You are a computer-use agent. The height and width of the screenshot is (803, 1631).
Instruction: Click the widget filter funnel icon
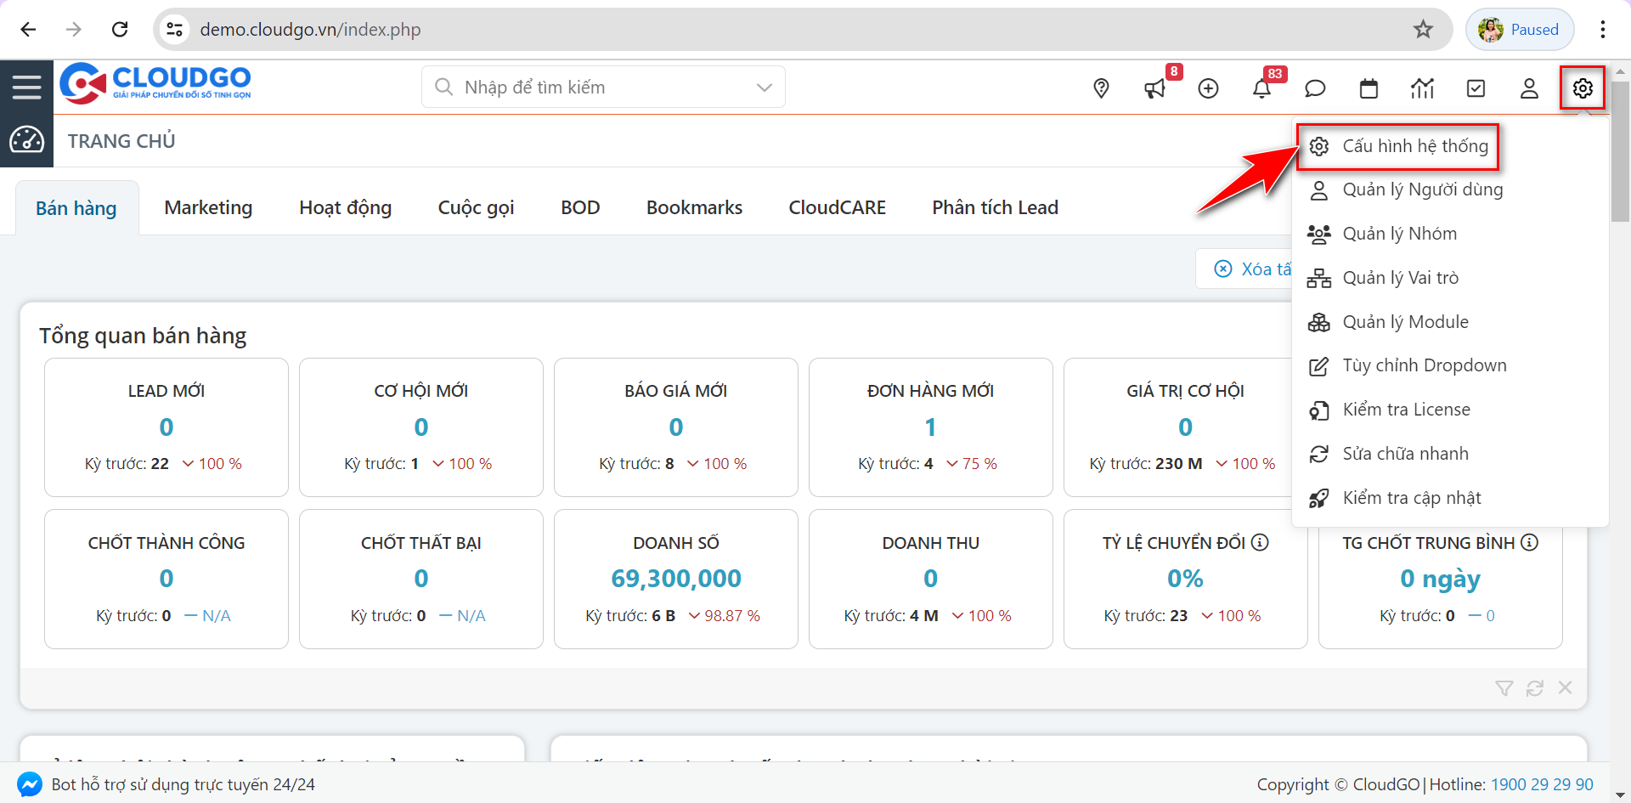(x=1504, y=688)
